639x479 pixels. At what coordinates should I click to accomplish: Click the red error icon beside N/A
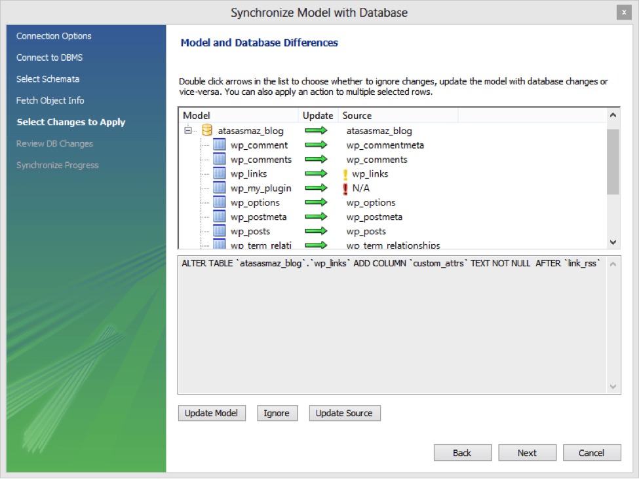[345, 188]
